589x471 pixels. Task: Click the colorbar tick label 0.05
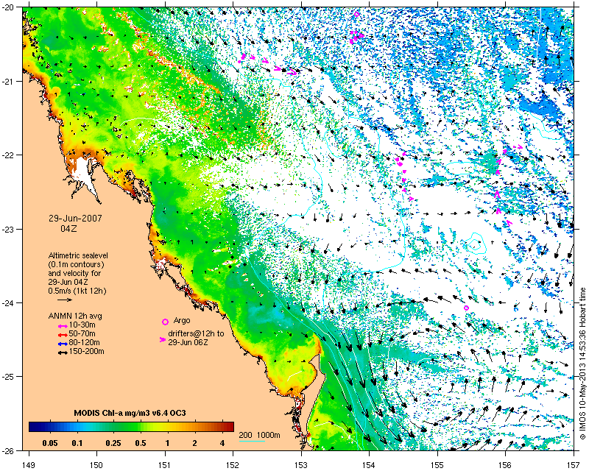[x=50, y=443]
